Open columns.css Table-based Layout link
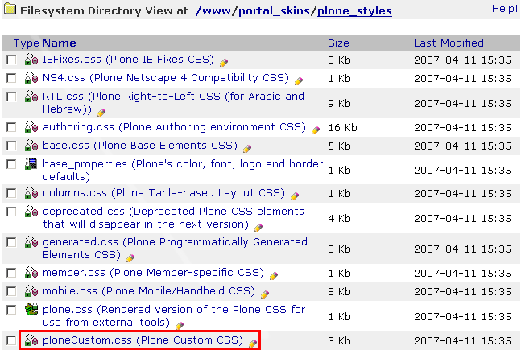The height and width of the screenshot is (350, 521). click(163, 193)
